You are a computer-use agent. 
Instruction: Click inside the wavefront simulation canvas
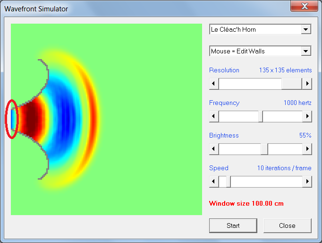[106, 119]
